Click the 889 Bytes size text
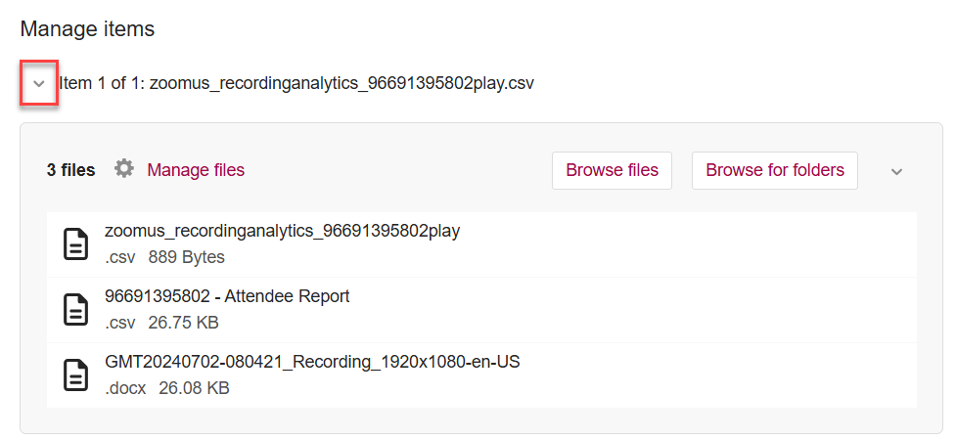This screenshot has width=956, height=440. (x=186, y=257)
